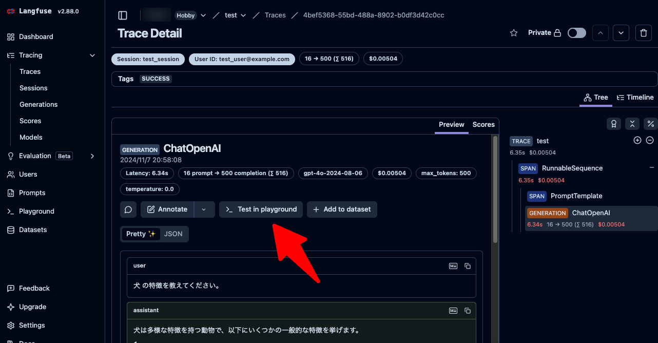Screen dimensions: 658x343
Task: Click the max_tokens: 500 badge
Action: (x=446, y=174)
